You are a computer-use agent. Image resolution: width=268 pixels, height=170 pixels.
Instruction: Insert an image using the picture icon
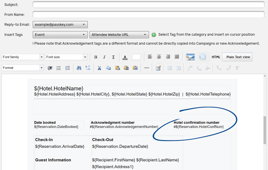tap(190, 57)
